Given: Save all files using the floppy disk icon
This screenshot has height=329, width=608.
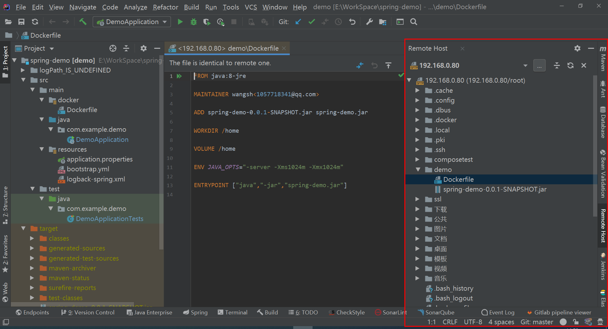Looking at the screenshot, I should pyautogui.click(x=21, y=22).
